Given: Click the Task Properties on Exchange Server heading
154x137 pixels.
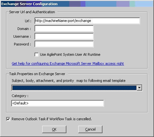Looking at the screenshot, I should click(37, 74).
